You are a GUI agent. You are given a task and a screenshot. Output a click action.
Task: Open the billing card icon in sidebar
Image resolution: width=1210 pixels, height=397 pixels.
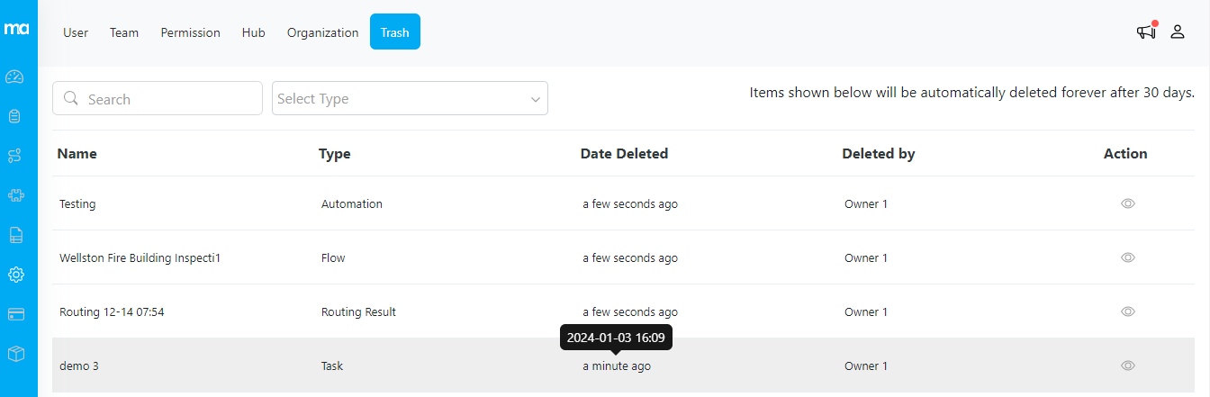click(15, 314)
